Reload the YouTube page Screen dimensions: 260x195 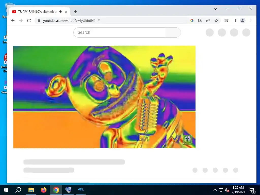click(29, 21)
